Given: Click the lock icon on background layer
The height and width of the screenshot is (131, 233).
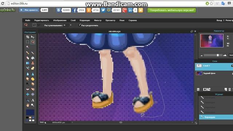Looking at the screenshot, I should (x=232, y=74).
